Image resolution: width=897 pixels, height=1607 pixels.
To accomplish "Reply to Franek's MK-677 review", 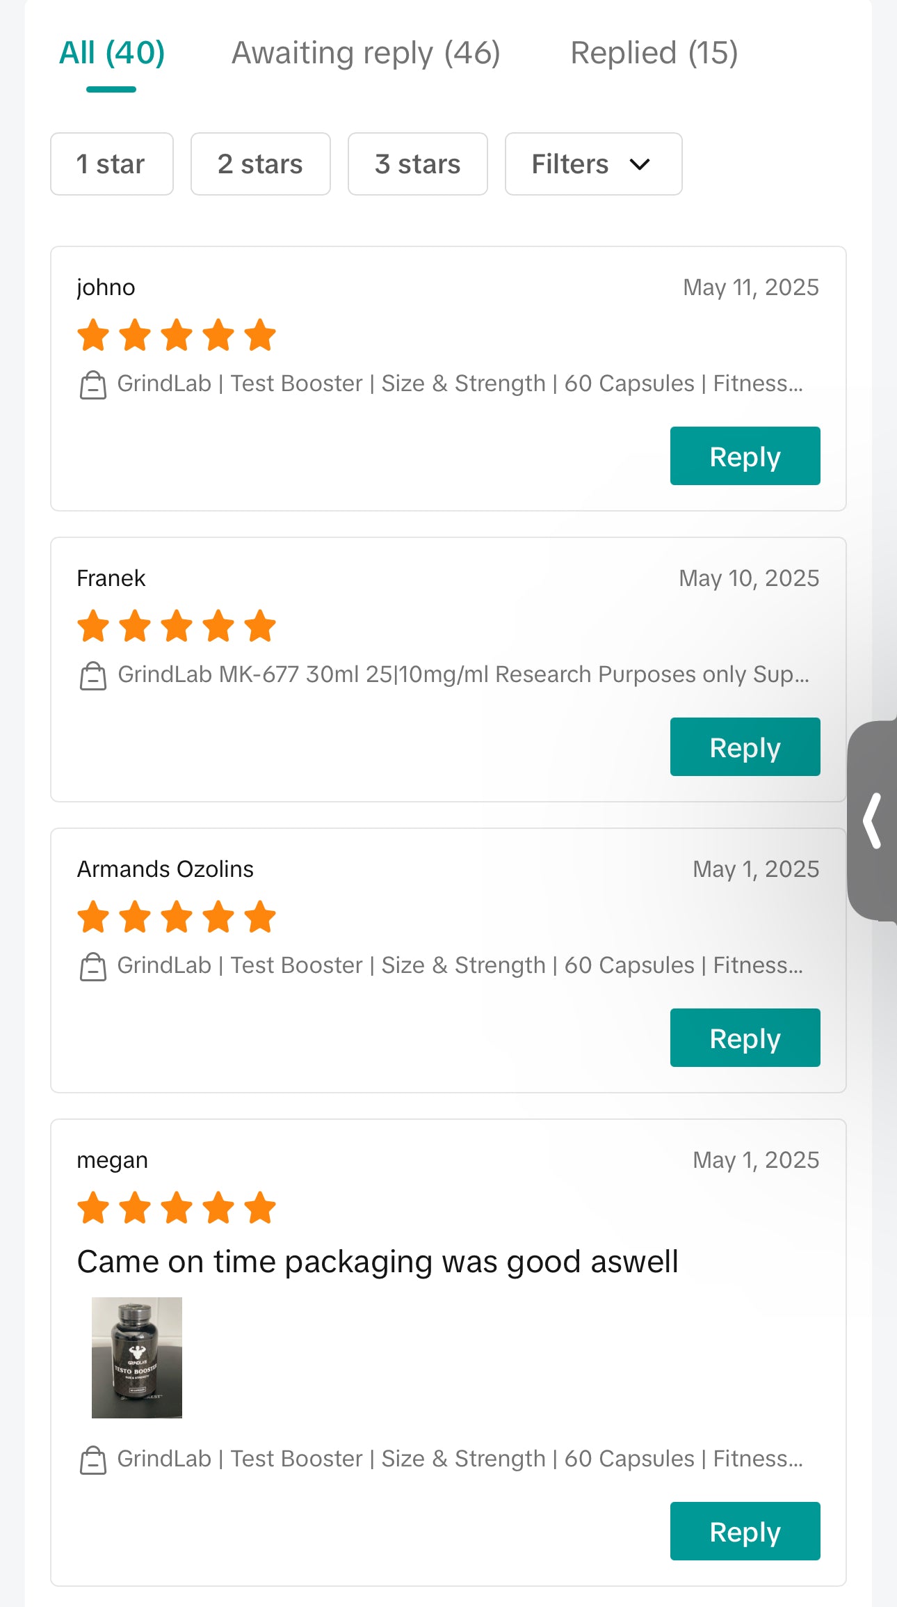I will [x=745, y=747].
